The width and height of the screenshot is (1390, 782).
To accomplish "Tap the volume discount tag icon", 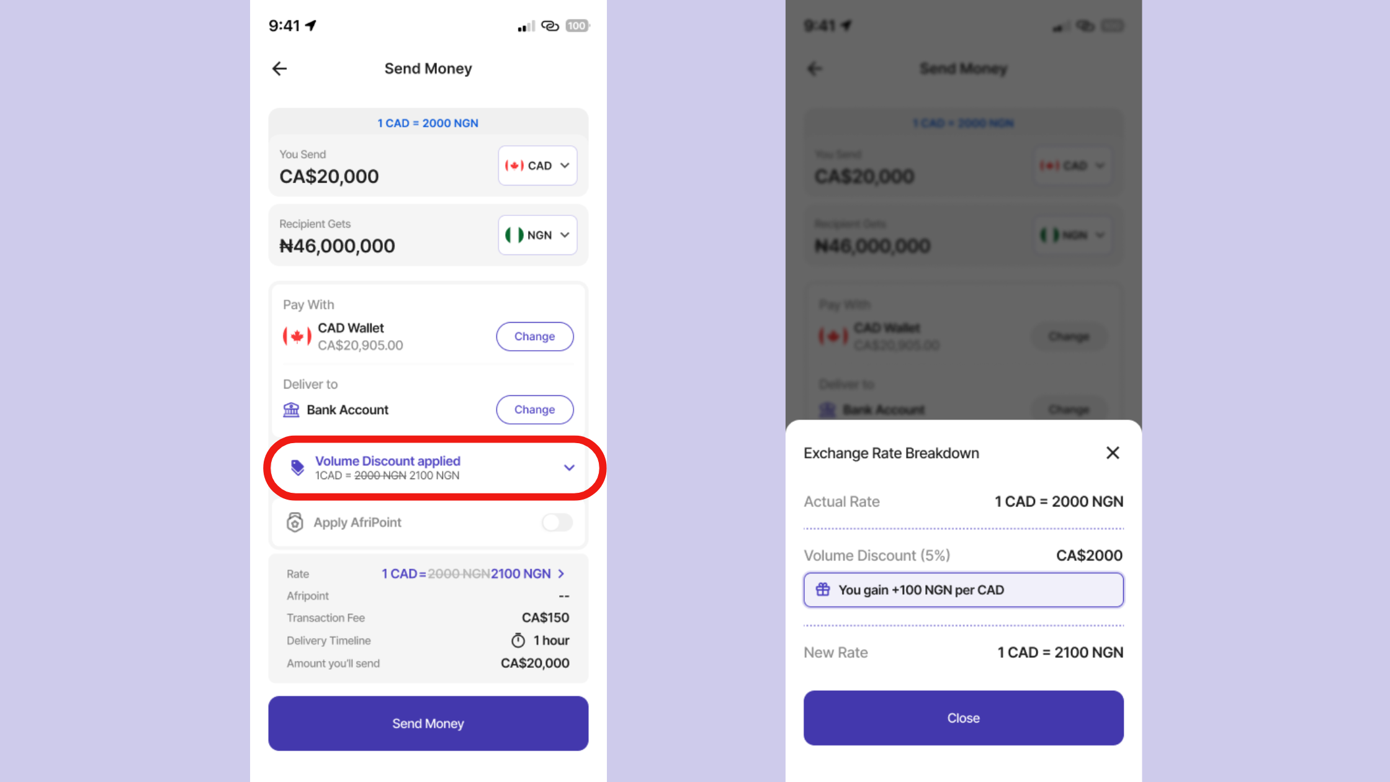I will (x=297, y=467).
